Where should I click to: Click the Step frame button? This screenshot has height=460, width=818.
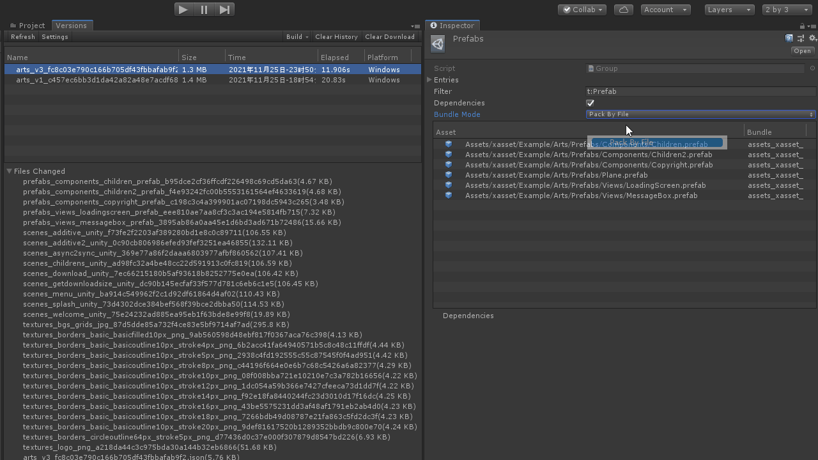coord(224,10)
